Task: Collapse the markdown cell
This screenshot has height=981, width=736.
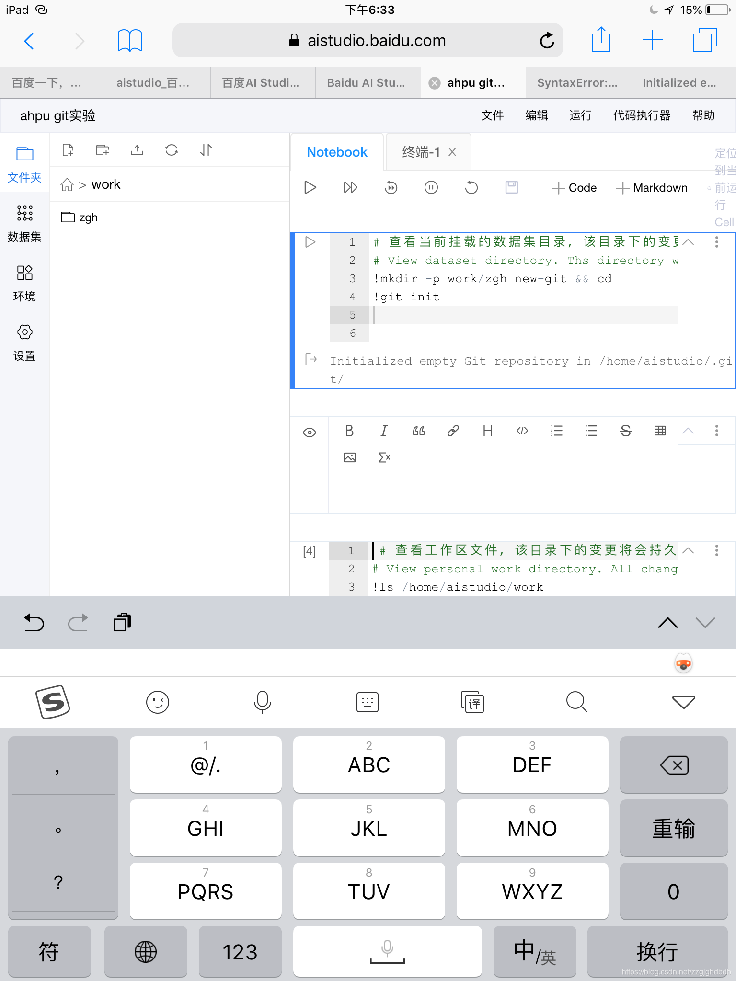Action: pos(688,431)
